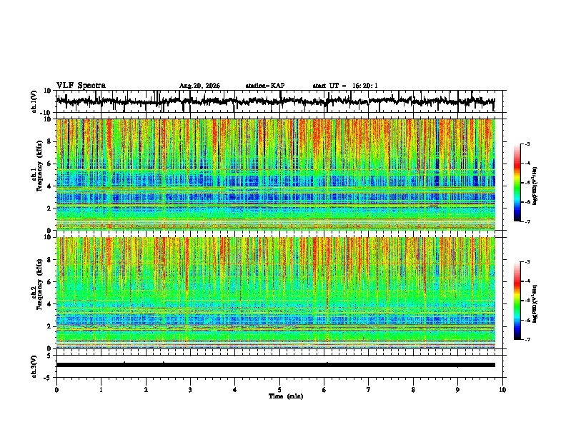Click the ch.1 spectrogram upper colorbar
Image resolution: width=566 pixels, height=437 pixels.
click(x=517, y=183)
